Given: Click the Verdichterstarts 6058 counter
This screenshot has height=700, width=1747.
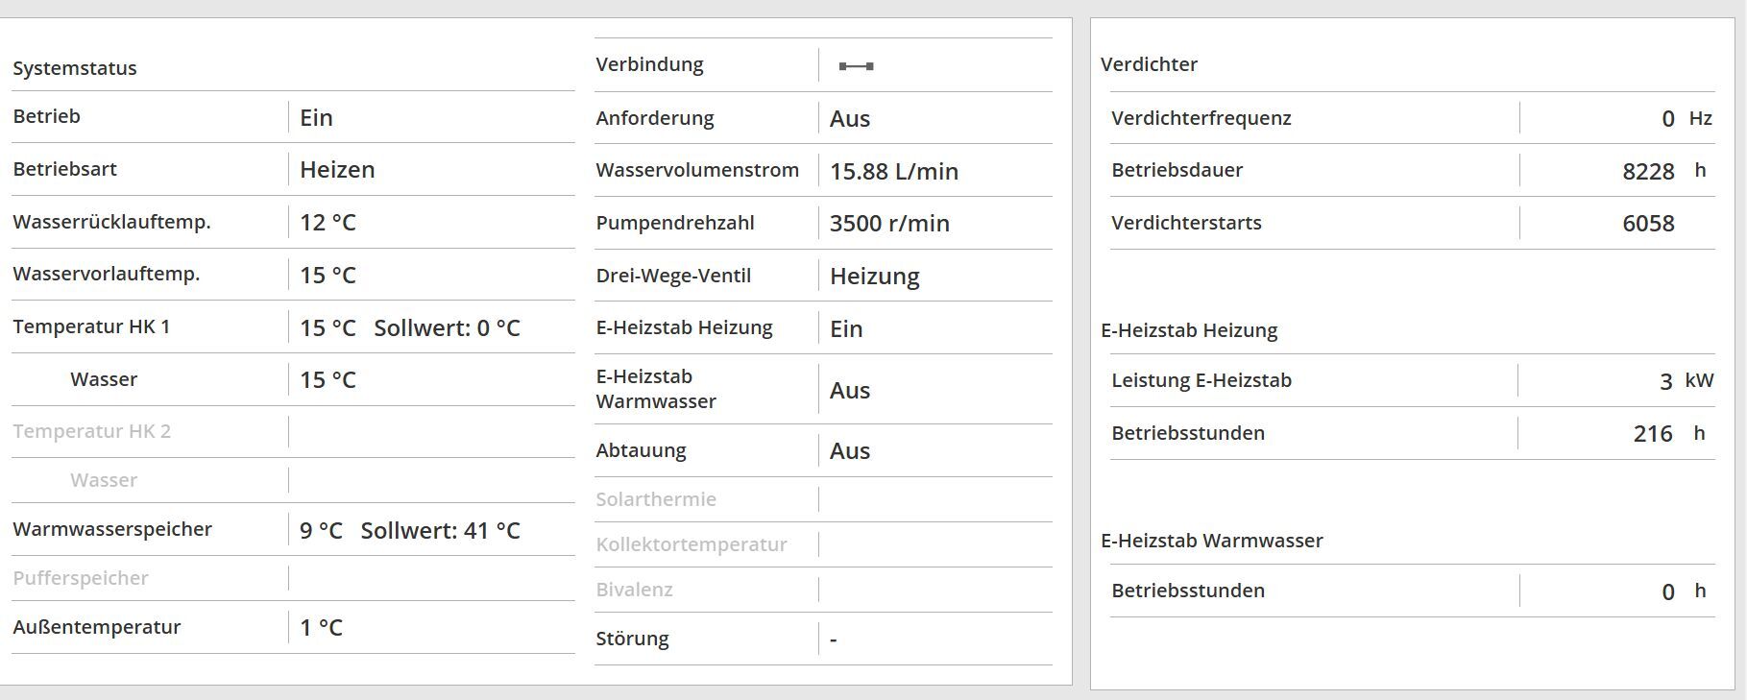Looking at the screenshot, I should pos(1648,224).
